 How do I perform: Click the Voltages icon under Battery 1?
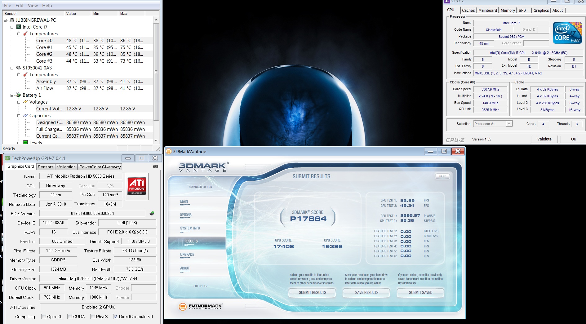tap(25, 102)
